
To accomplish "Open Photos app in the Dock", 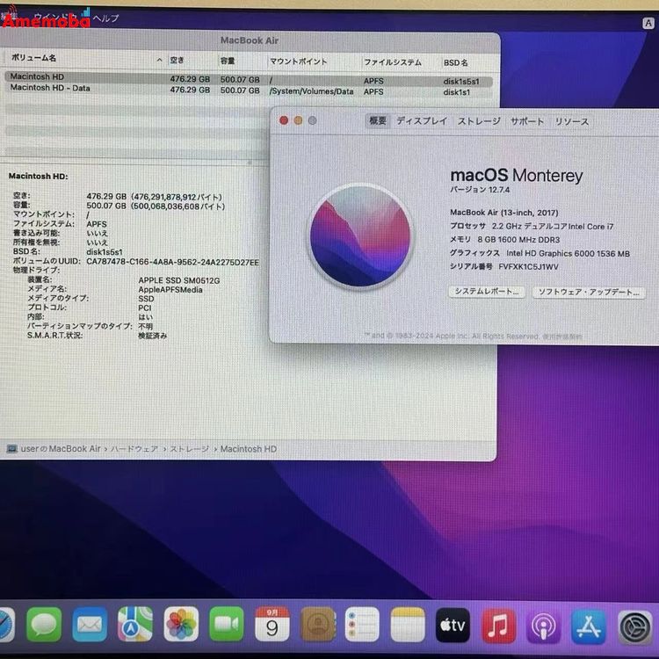I will 181,624.
